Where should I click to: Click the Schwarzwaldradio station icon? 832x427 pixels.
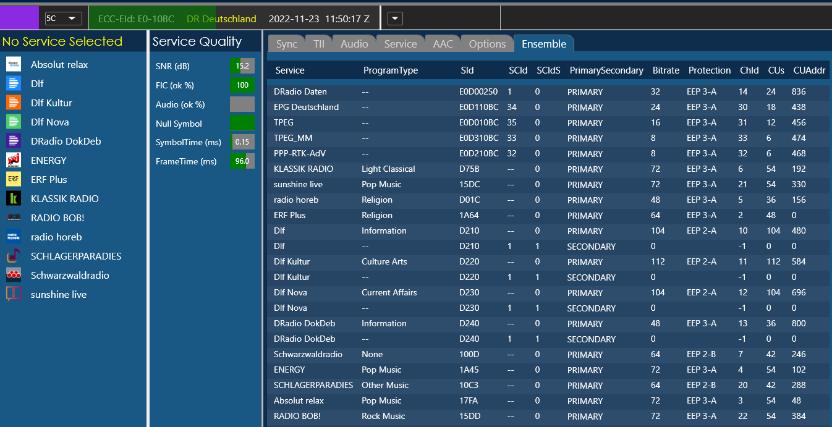(x=14, y=275)
